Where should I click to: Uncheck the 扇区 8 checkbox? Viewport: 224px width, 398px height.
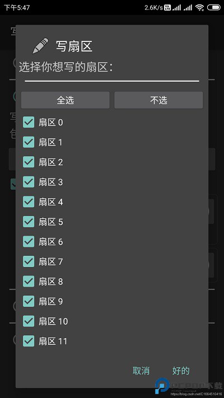tap(29, 281)
